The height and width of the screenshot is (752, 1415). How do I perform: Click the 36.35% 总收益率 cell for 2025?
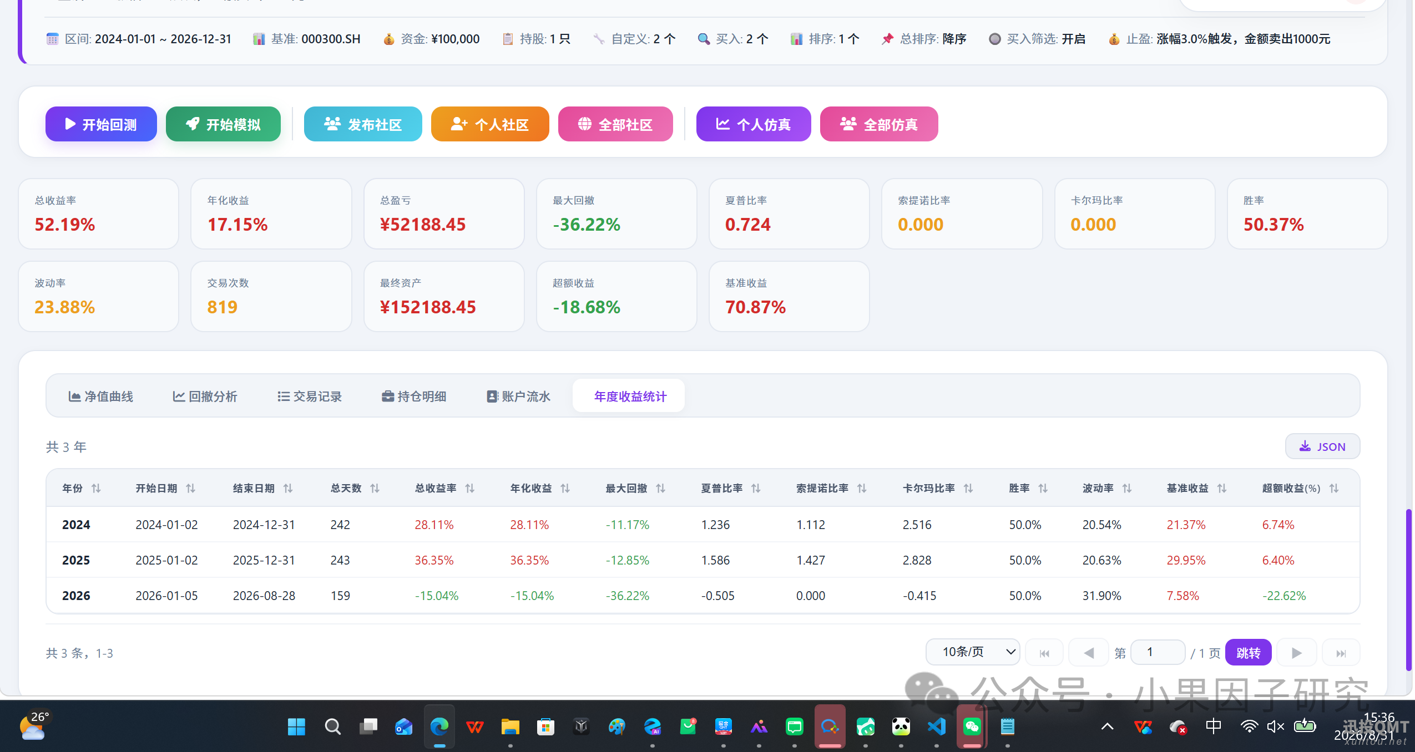[434, 560]
